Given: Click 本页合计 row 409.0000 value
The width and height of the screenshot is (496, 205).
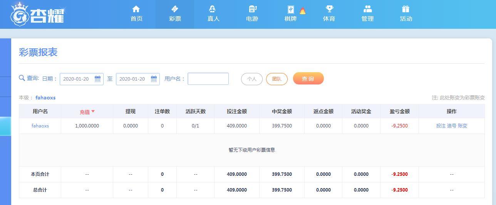Looking at the screenshot, I should click(237, 174).
